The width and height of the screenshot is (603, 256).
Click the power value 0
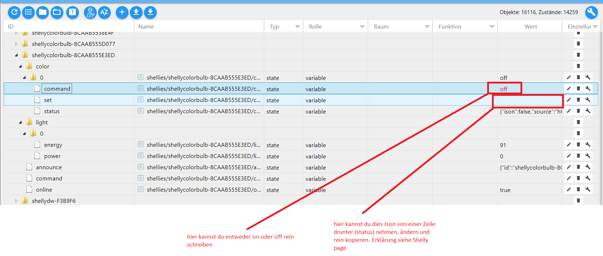[x=501, y=156]
